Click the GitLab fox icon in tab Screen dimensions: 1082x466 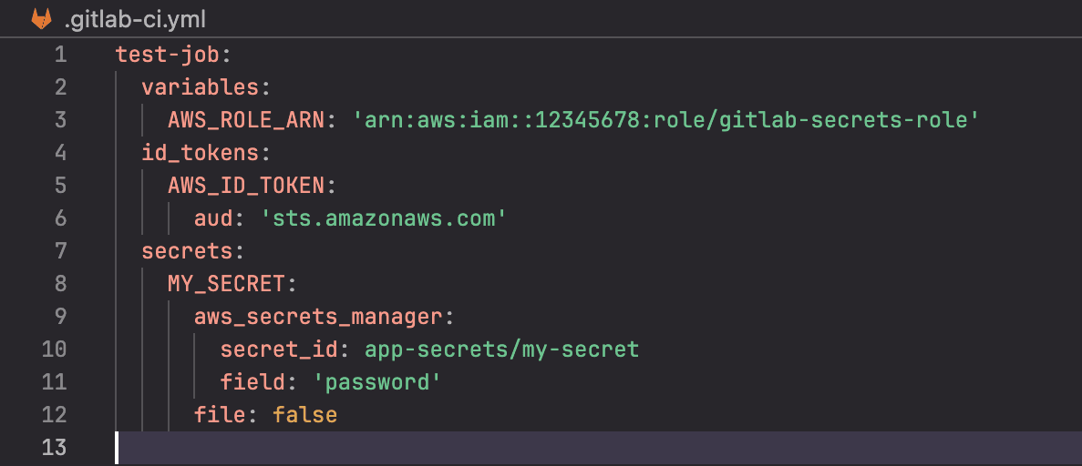[x=41, y=18]
